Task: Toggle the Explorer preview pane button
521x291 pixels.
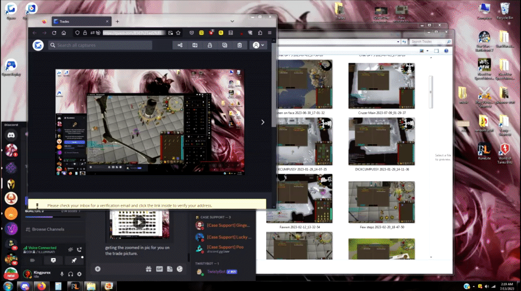Action: pyautogui.click(x=436, y=51)
